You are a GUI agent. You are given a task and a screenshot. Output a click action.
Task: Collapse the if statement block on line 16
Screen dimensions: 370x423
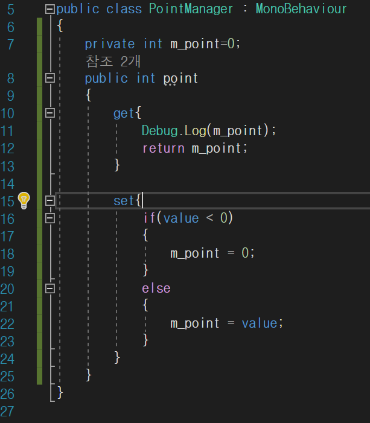click(x=50, y=218)
